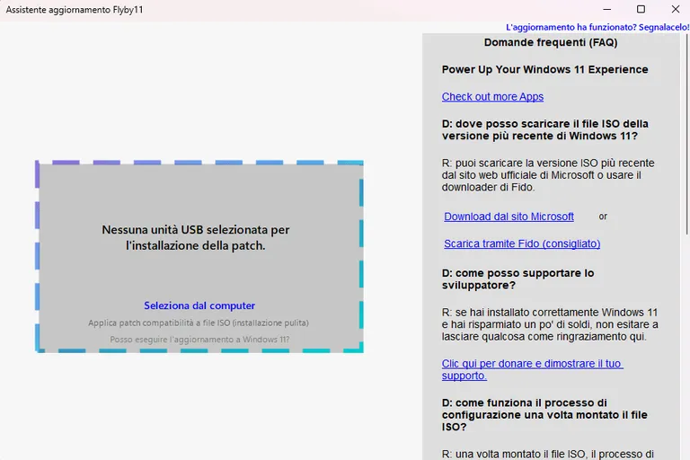The image size is (690, 460).
Task: Click the question about the ISO configuration process
Action: (x=544, y=415)
